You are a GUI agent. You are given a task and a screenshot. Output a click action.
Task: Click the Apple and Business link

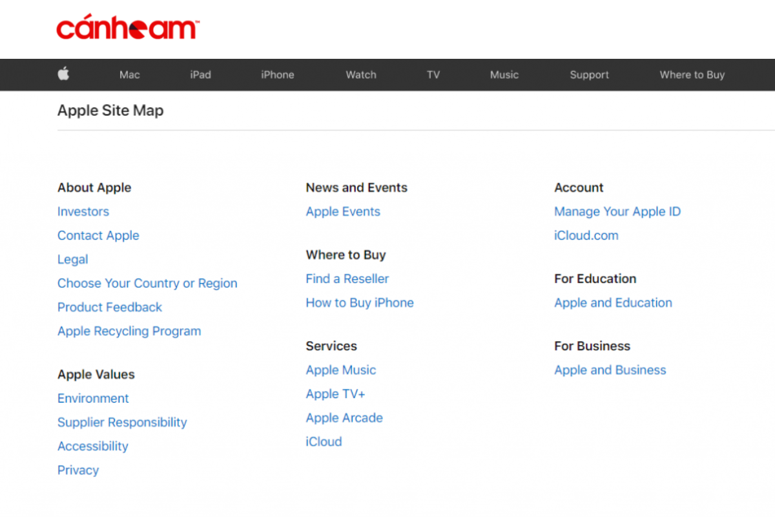click(x=610, y=370)
